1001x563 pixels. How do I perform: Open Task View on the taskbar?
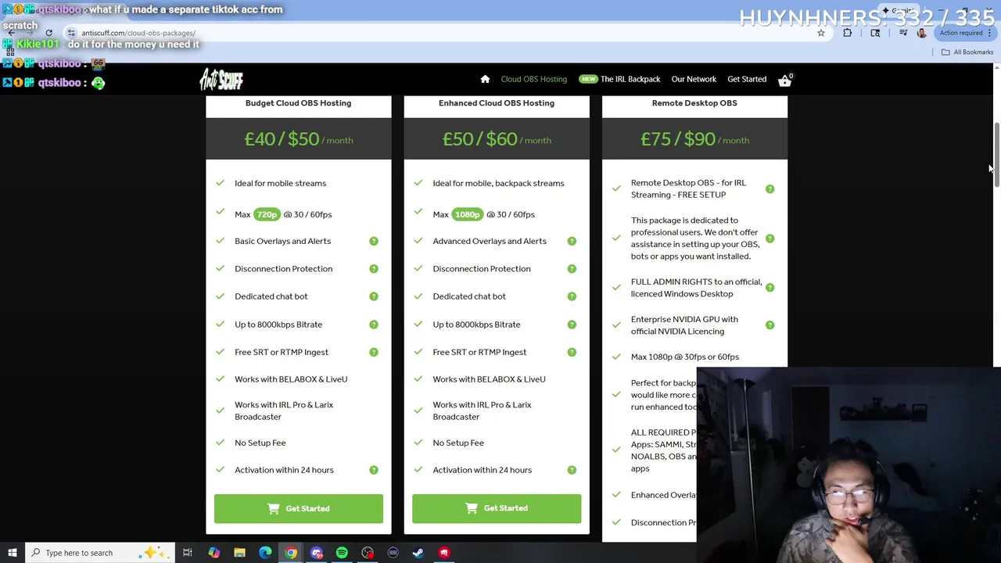188,553
